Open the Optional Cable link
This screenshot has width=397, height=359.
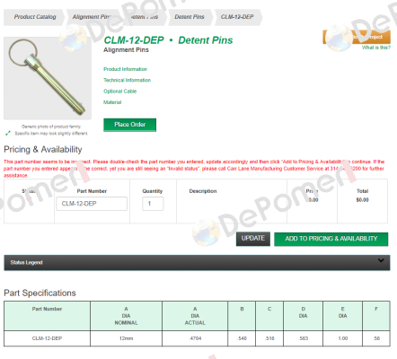coord(119,92)
